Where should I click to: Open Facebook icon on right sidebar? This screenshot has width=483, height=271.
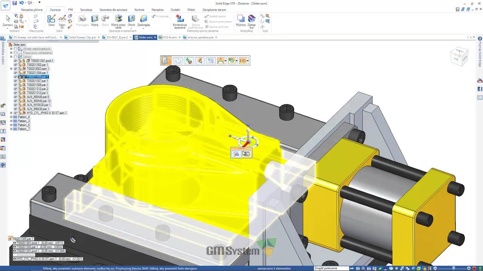pyautogui.click(x=480, y=89)
